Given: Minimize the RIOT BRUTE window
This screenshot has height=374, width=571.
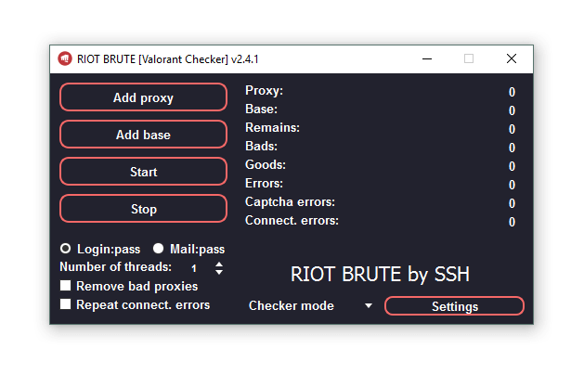Looking at the screenshot, I should [x=426, y=58].
